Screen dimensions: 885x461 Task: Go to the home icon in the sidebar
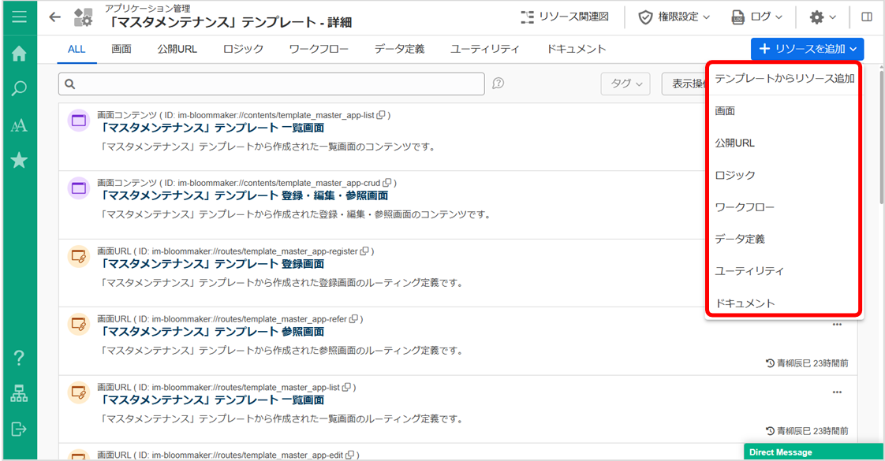pos(19,54)
